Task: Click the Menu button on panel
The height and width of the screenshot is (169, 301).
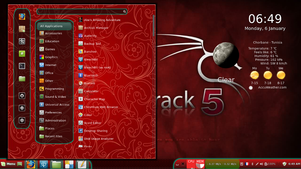Action: point(8,164)
